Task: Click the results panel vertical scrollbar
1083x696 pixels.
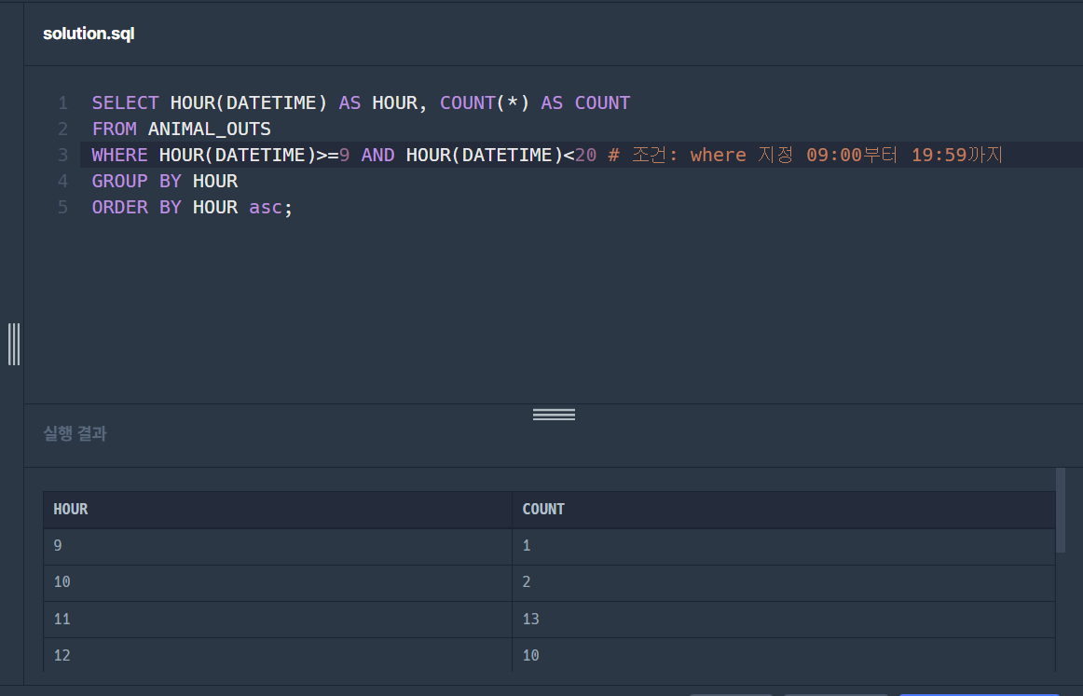Action: [x=1061, y=511]
